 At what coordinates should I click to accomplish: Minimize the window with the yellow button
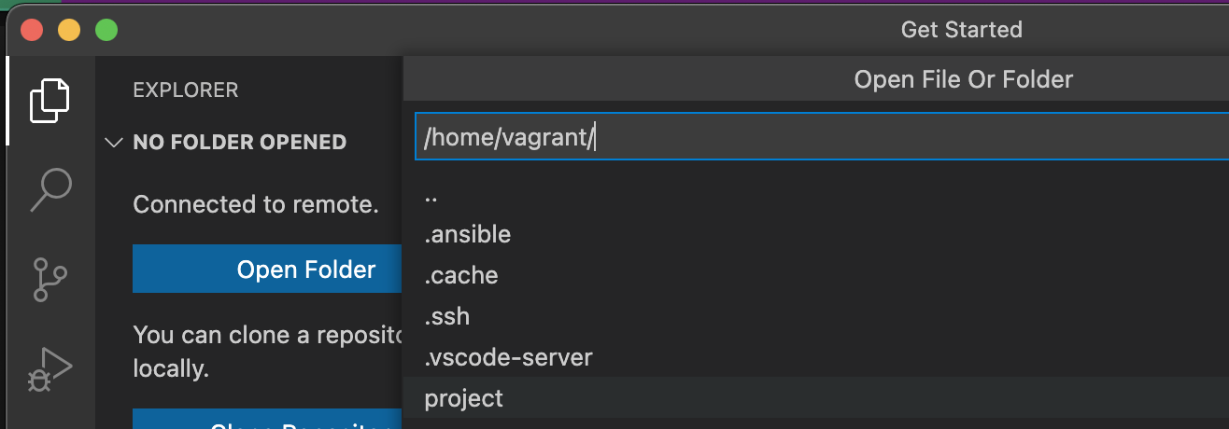pos(69,30)
